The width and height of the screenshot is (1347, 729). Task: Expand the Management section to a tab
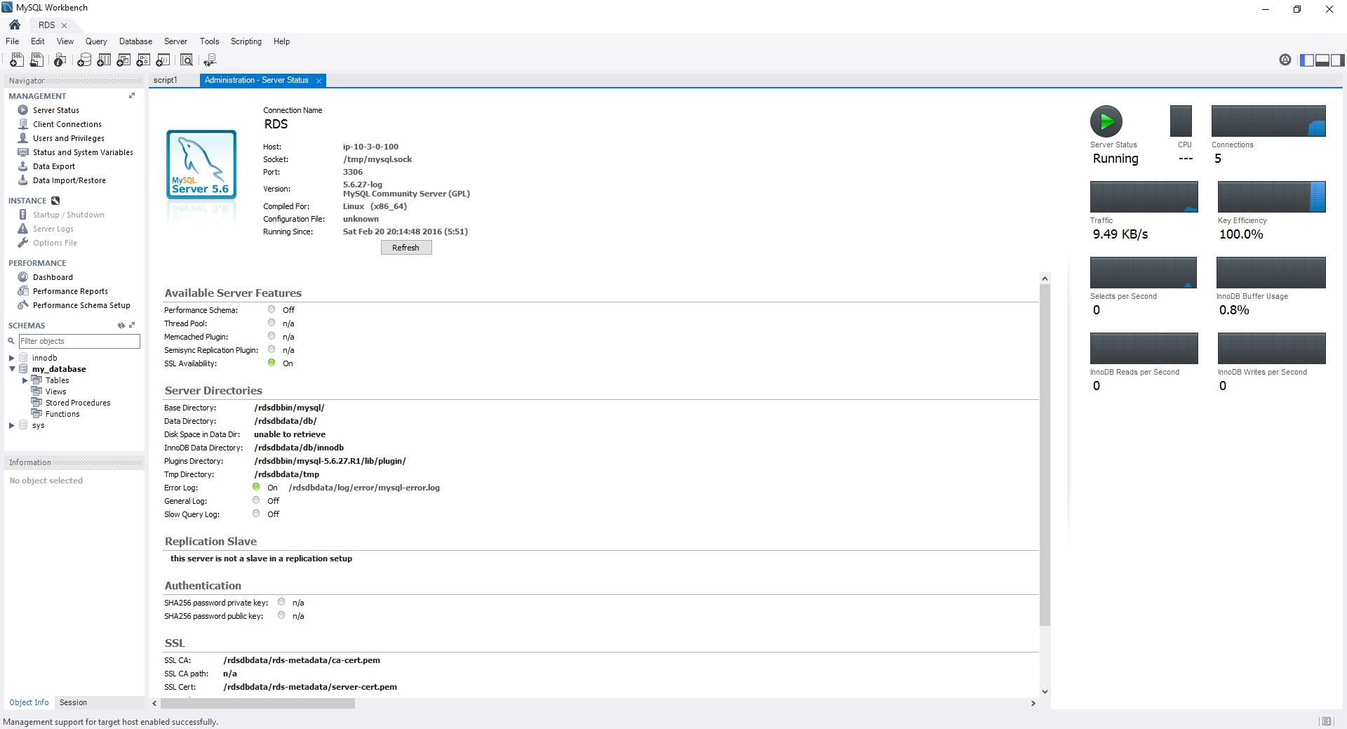point(132,96)
